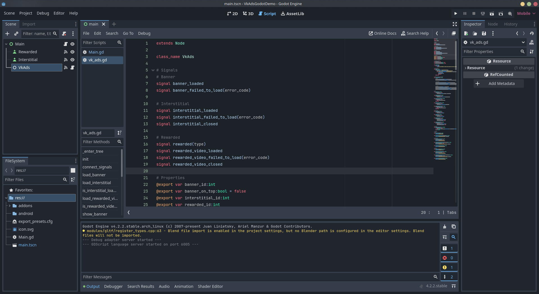
Task: Toggle distraction-free mode
Action: click(x=455, y=24)
